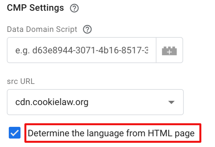215x147 pixels.
Task: Click the Data Domain Script label
Action: 42,30
